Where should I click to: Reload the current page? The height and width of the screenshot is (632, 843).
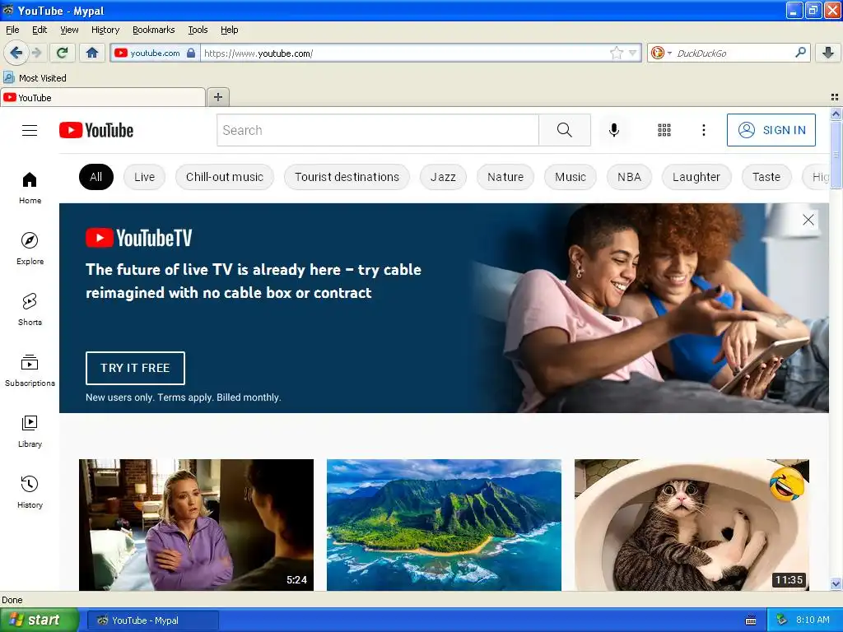[62, 53]
